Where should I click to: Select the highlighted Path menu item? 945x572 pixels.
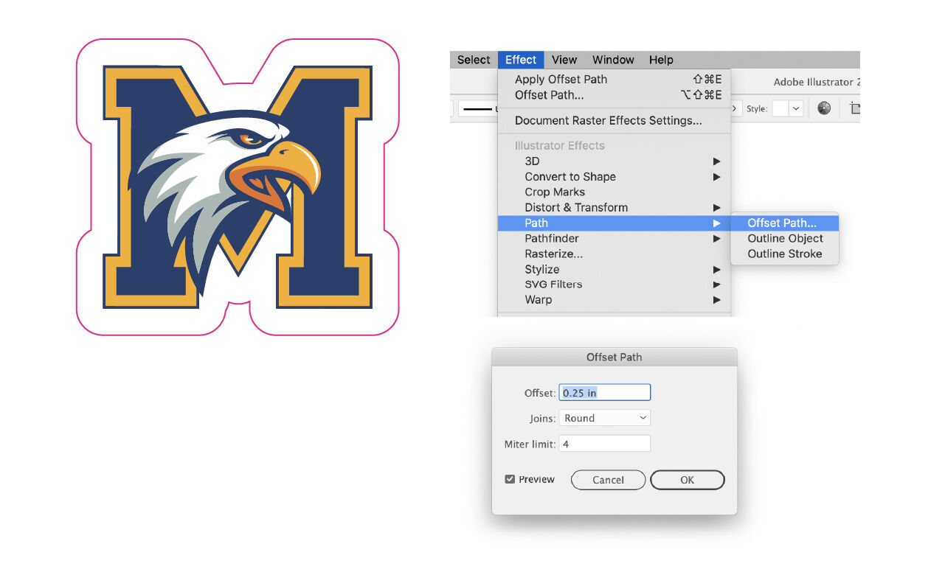[x=614, y=223]
